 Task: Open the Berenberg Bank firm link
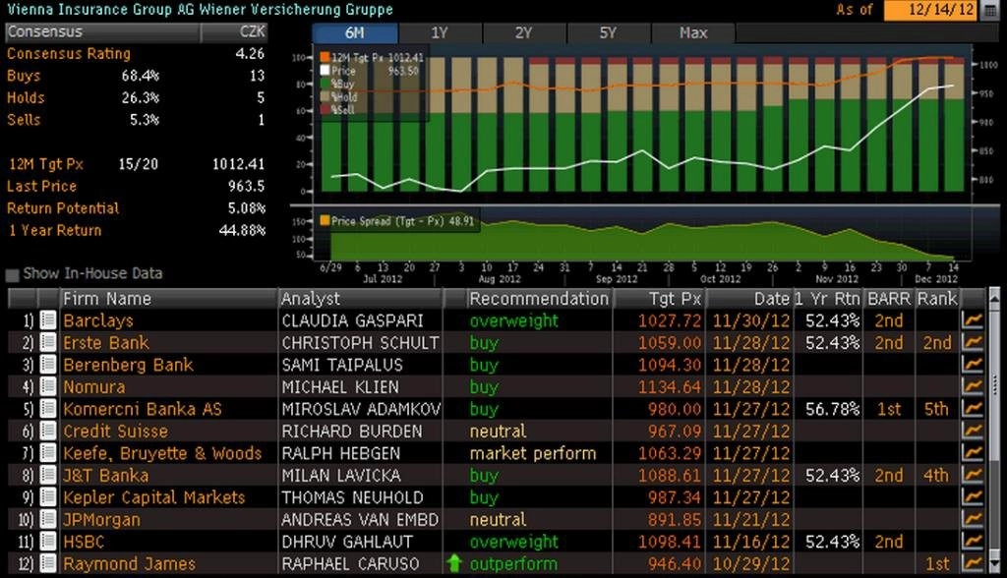pyautogui.click(x=128, y=365)
